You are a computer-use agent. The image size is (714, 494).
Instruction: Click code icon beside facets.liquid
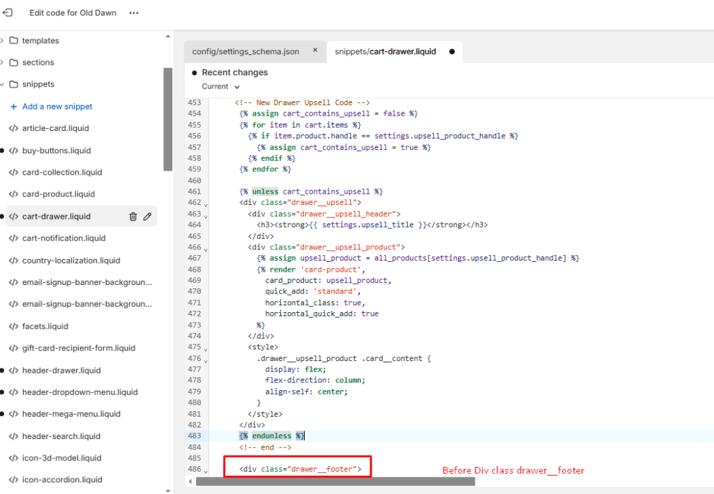(14, 326)
